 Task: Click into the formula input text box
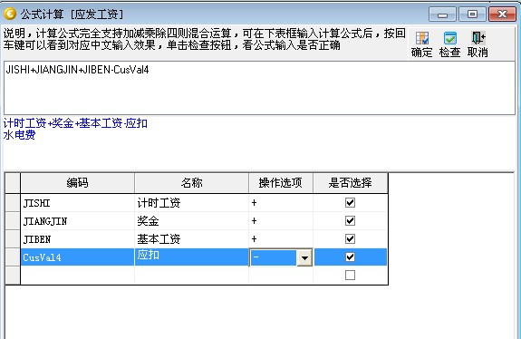point(259,88)
